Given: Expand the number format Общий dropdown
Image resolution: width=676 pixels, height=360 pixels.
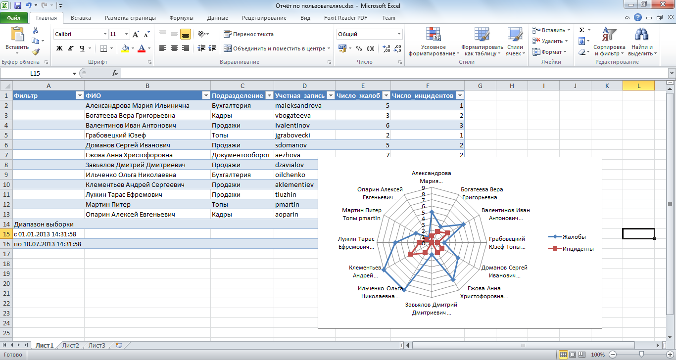Looking at the screenshot, I should click(399, 35).
